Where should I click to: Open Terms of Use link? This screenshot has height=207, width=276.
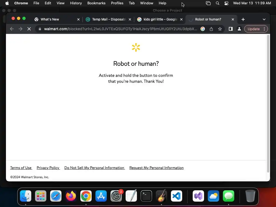point(21,168)
